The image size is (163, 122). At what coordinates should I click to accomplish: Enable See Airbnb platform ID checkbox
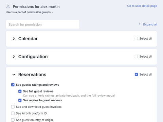[13, 113]
